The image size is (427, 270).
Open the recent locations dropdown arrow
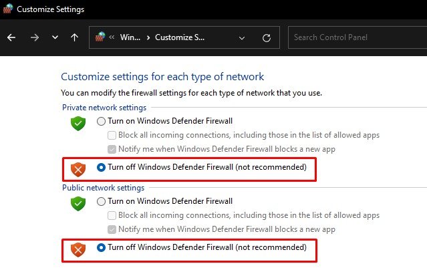click(55, 37)
